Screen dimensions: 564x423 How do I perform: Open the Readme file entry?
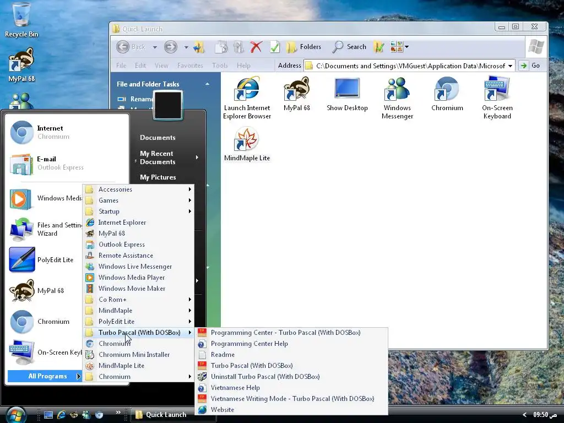point(291,355)
